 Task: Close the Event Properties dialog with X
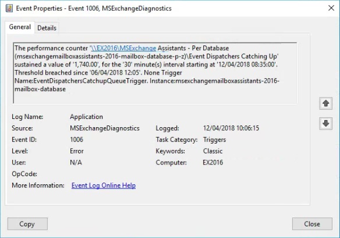tap(331, 8)
